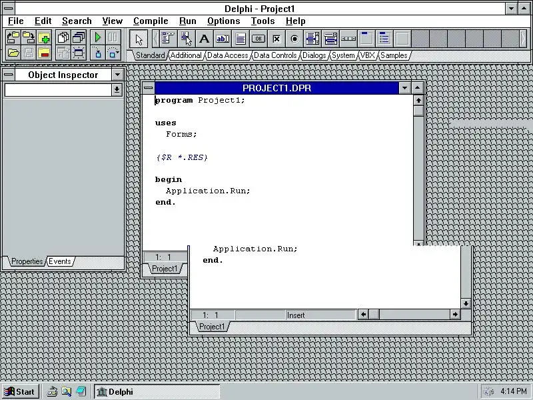Switch to the Samples palette tab

(x=394, y=55)
